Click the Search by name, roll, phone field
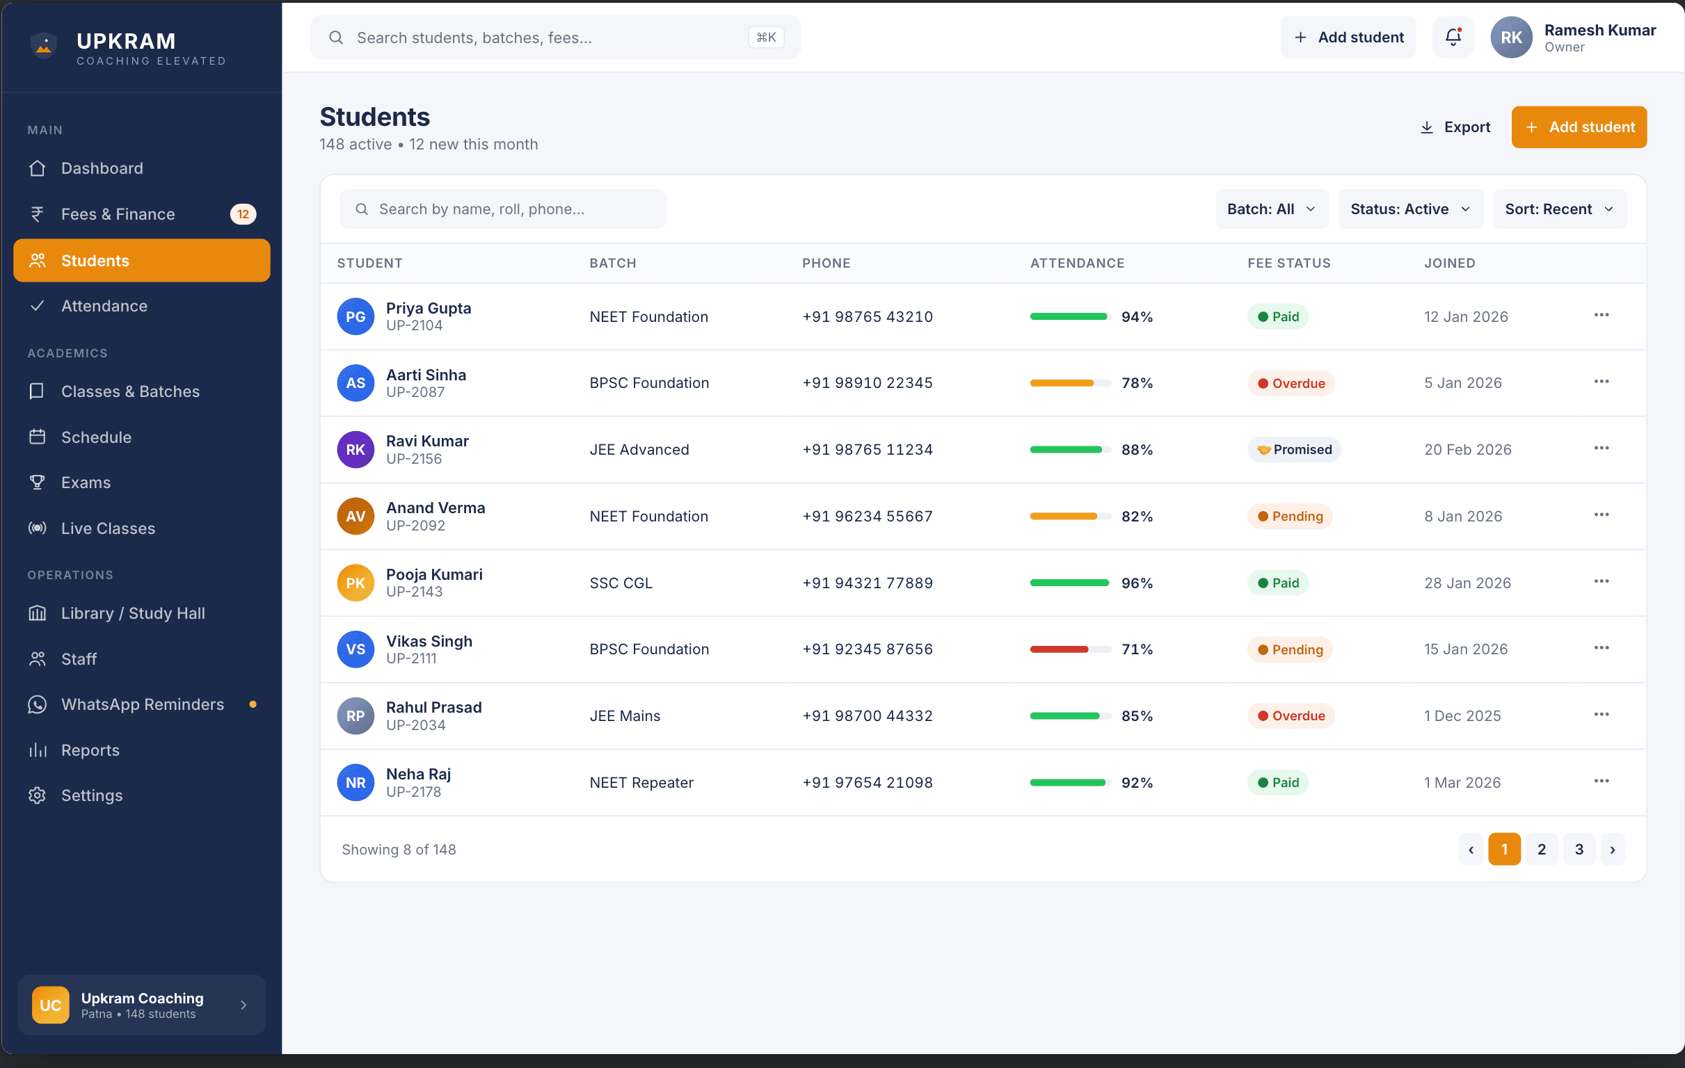Image resolution: width=1685 pixels, height=1068 pixels. pos(502,209)
